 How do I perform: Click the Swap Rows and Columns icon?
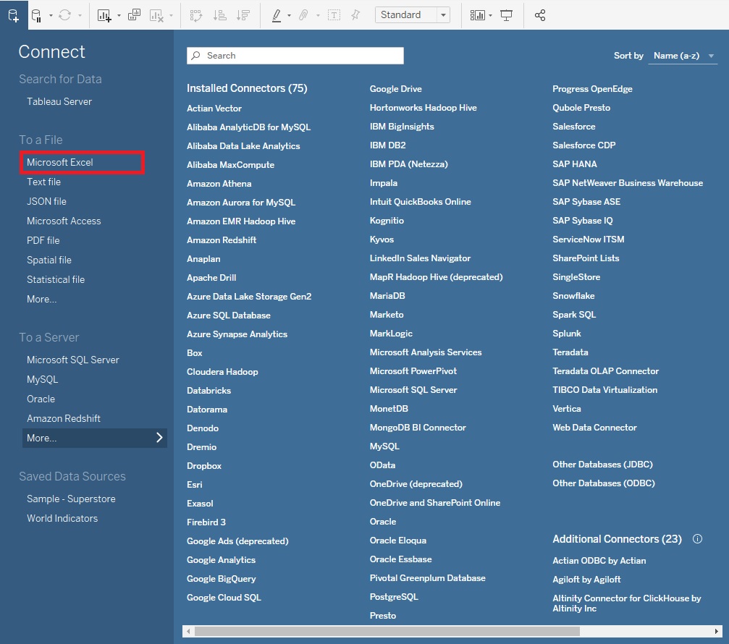point(196,15)
